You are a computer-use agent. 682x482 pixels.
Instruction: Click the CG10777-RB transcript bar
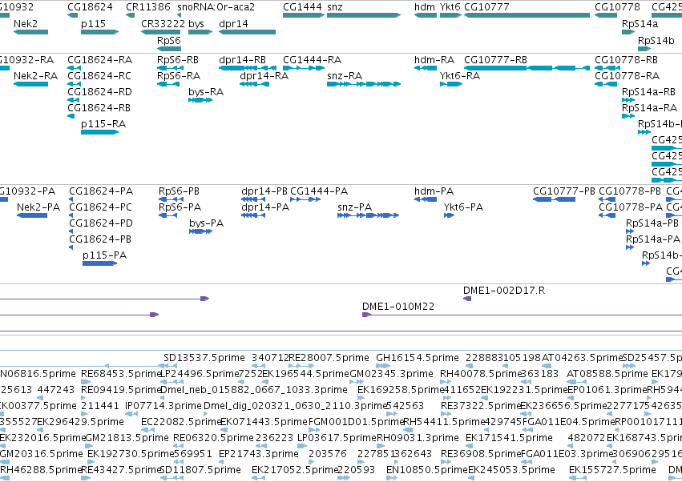coord(527,68)
